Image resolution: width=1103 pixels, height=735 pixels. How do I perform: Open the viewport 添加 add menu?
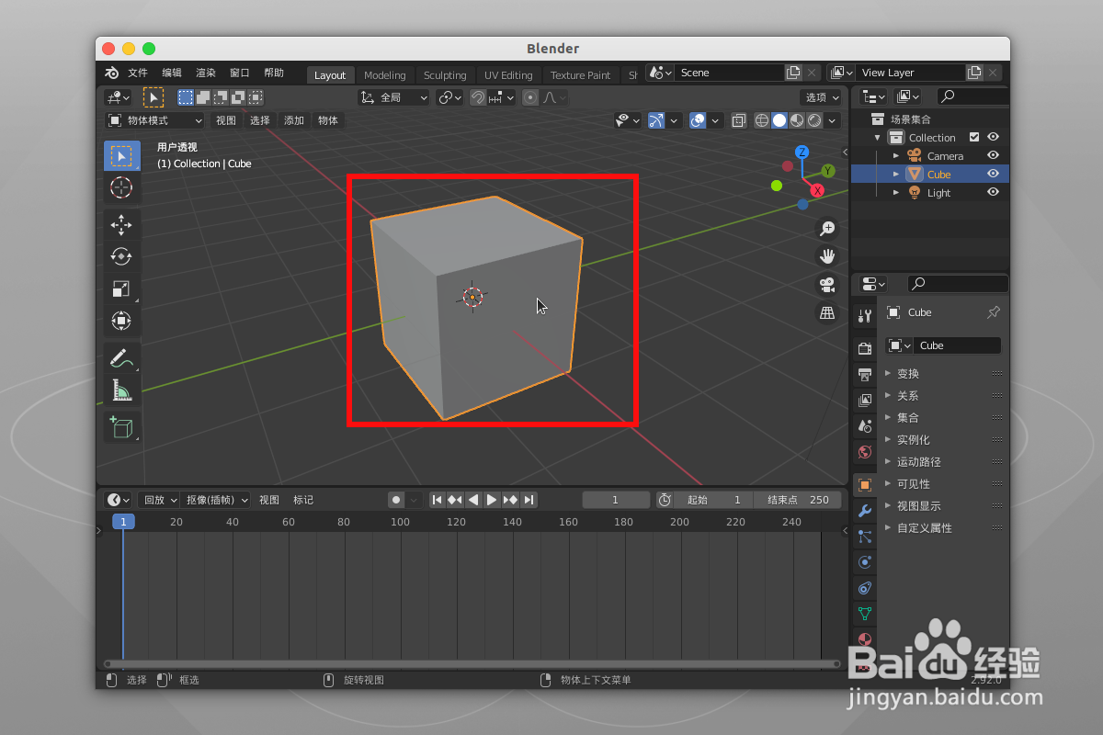pyautogui.click(x=293, y=120)
